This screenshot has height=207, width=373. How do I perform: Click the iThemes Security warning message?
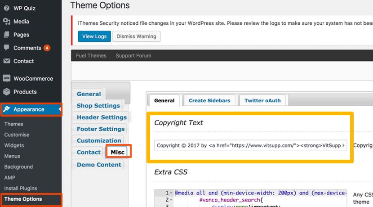pyautogui.click(x=225, y=23)
